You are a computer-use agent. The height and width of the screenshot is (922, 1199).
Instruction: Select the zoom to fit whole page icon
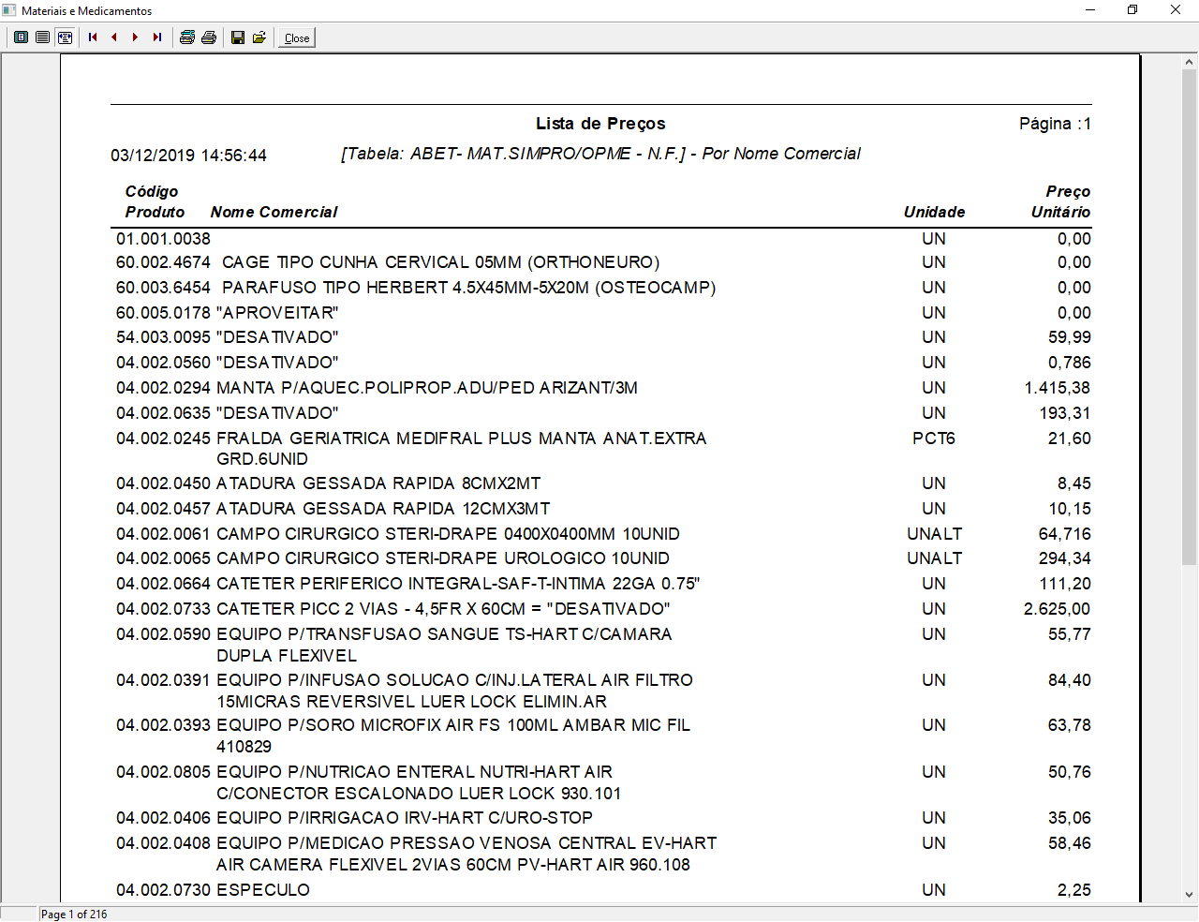point(21,37)
